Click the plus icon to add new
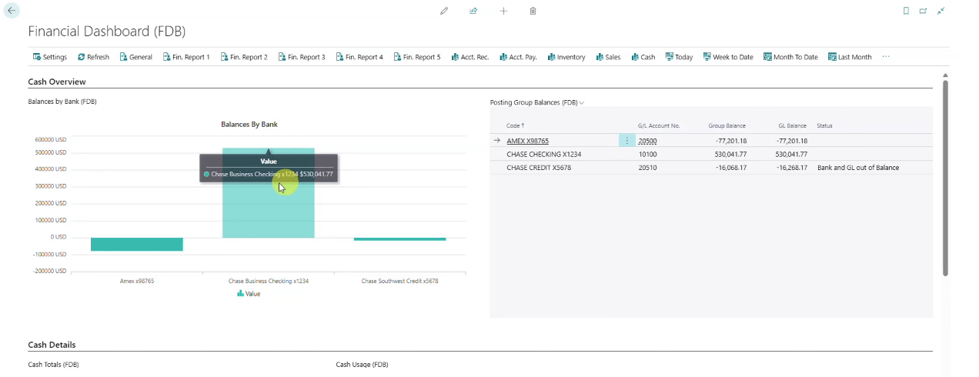 pyautogui.click(x=503, y=11)
